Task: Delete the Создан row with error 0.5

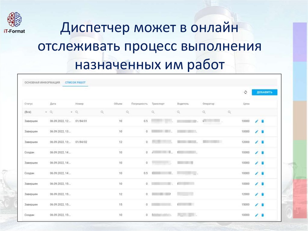Action: coord(263,173)
